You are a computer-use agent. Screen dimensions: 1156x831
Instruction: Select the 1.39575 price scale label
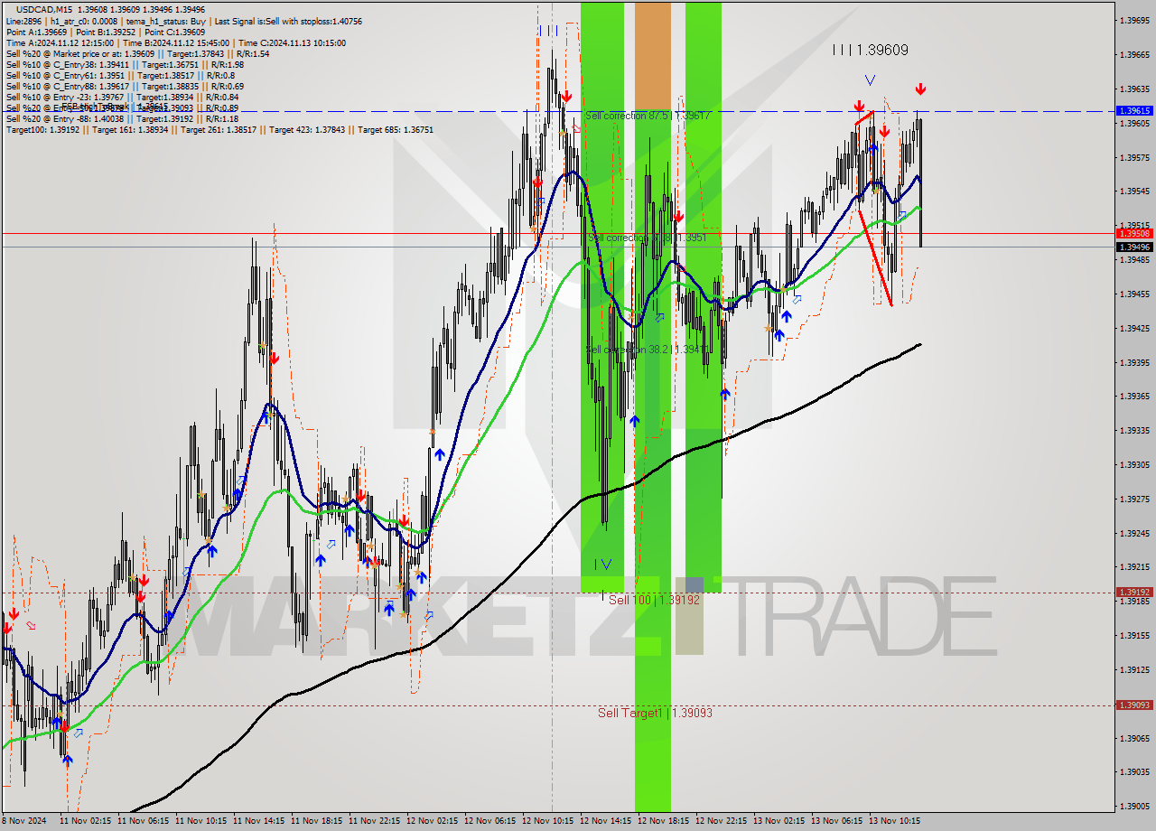tap(1134, 157)
